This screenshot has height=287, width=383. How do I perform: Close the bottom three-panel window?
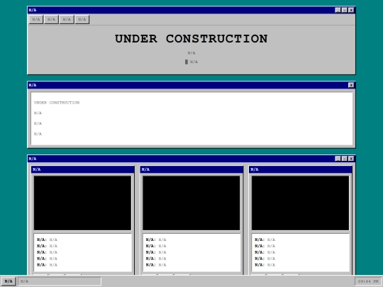click(351, 159)
